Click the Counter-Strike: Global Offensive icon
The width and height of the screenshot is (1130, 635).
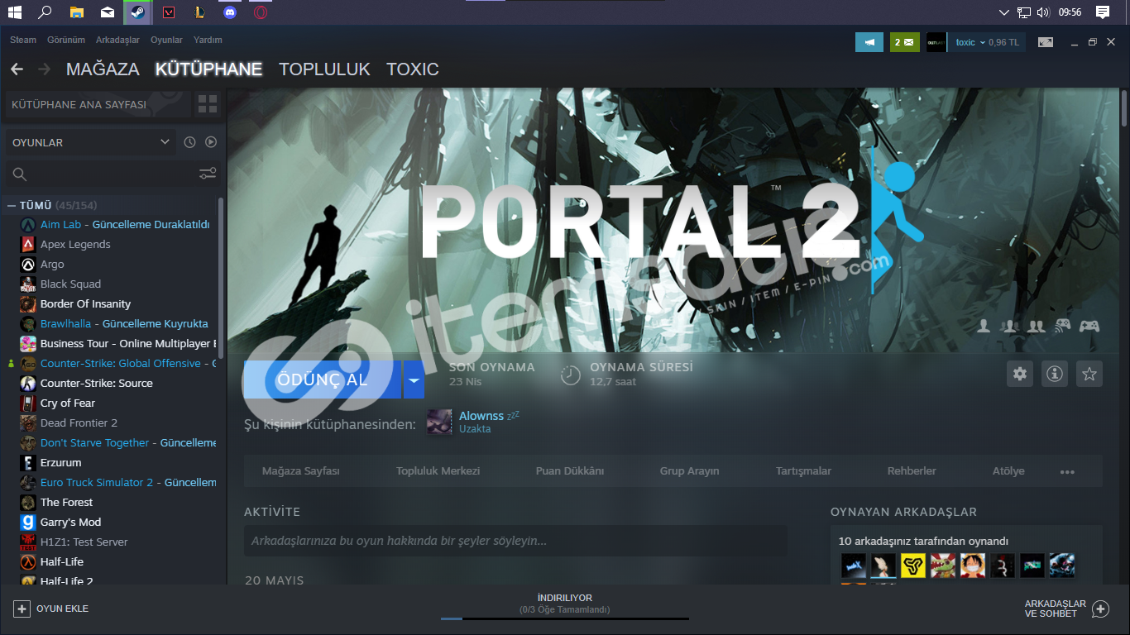pyautogui.click(x=27, y=363)
